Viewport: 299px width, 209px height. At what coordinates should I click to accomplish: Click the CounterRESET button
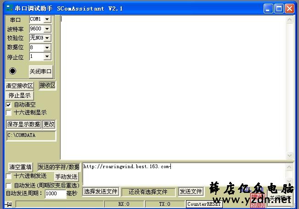[x=204, y=204]
